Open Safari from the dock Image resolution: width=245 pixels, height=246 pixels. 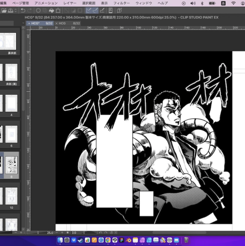(x=101, y=240)
